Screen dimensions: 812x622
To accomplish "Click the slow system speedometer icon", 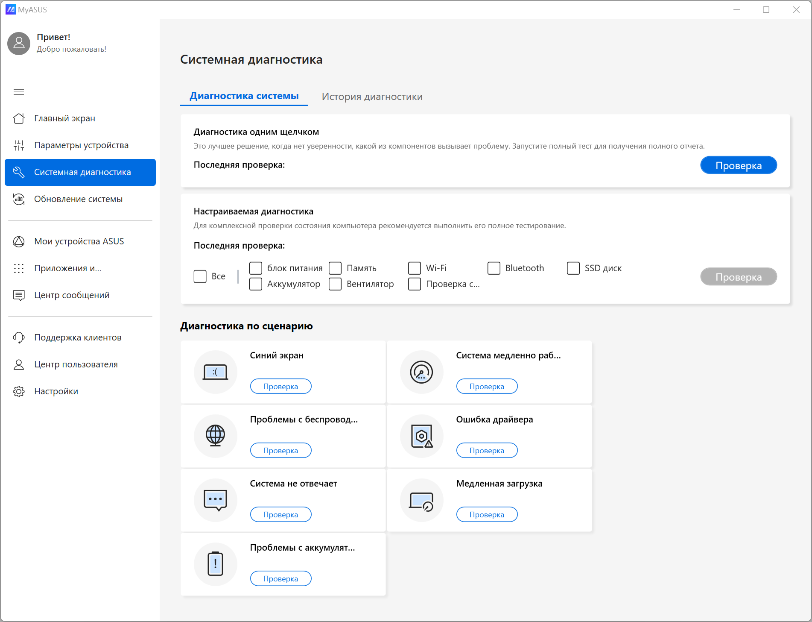I will point(421,372).
